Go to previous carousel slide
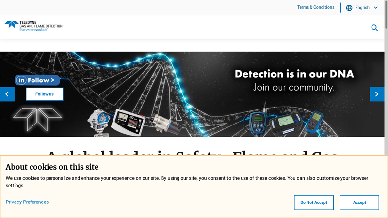 [7, 94]
